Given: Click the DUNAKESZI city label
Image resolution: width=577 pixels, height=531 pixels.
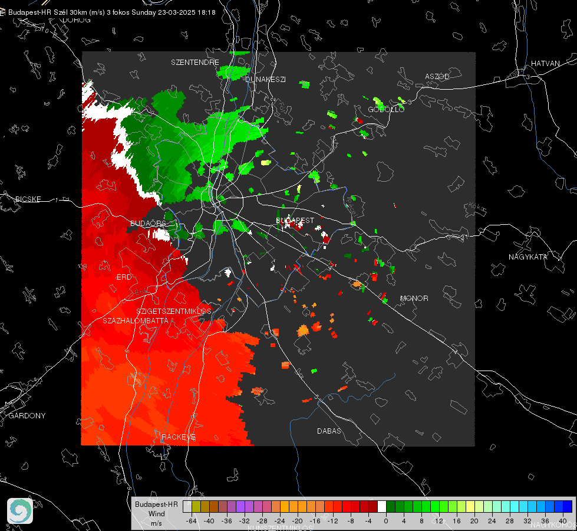Looking at the screenshot, I should [265, 79].
